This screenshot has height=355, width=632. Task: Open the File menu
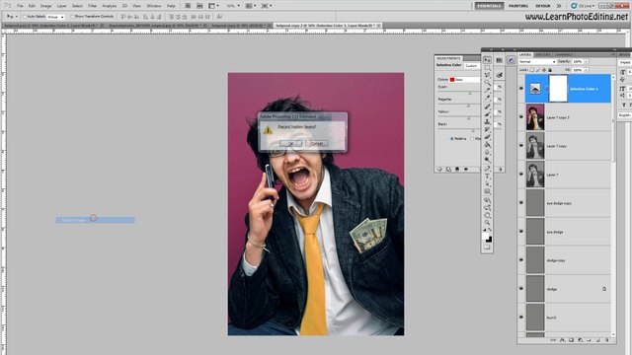click(x=20, y=6)
